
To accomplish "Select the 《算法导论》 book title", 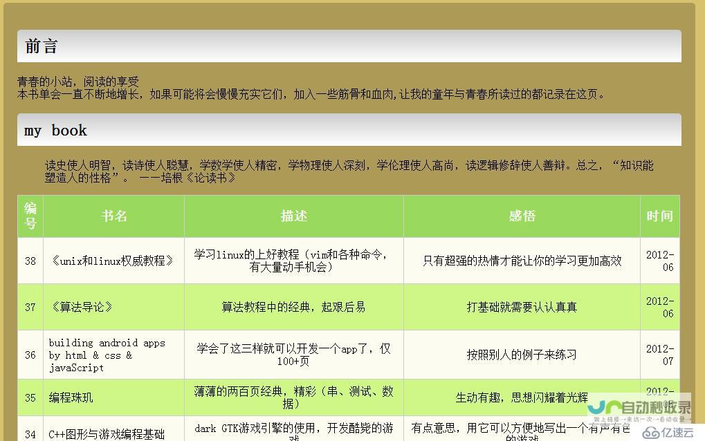I will coord(82,307).
